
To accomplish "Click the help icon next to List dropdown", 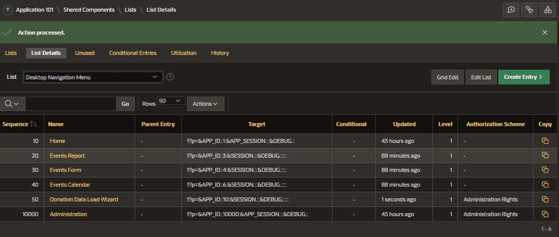I will tap(170, 77).
